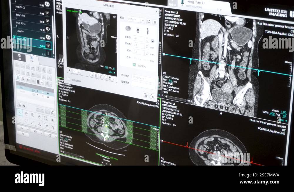Open the settings gear in tool panel
Image resolution: width=294 pixels, height=192 pixels.
click(x=24, y=106)
